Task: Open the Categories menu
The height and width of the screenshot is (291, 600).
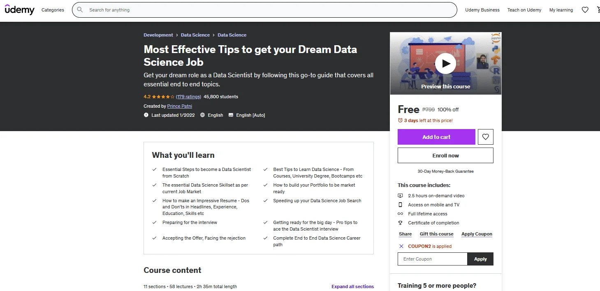Action: tap(53, 10)
